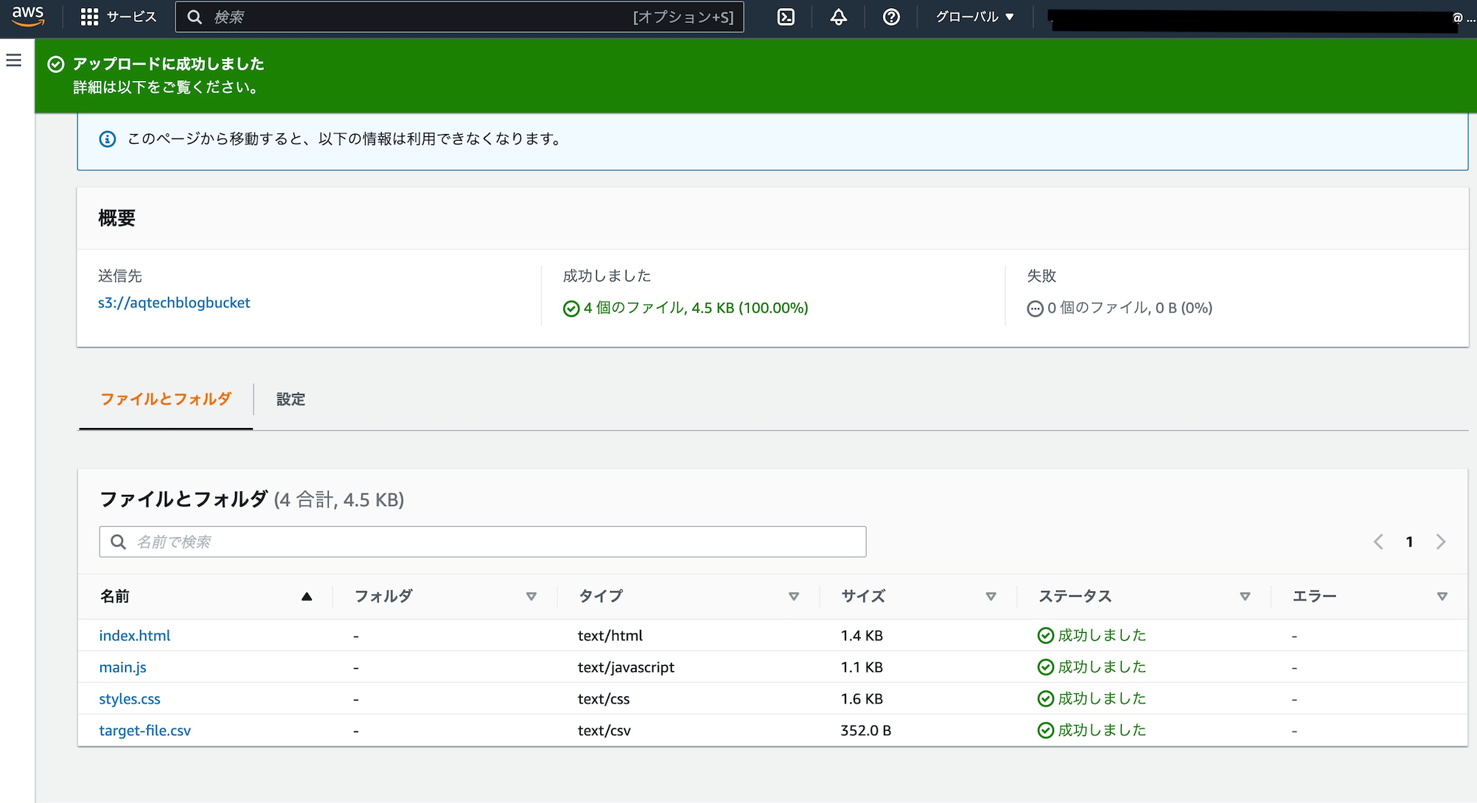
Task: Click the text/css type cell
Action: (x=604, y=699)
